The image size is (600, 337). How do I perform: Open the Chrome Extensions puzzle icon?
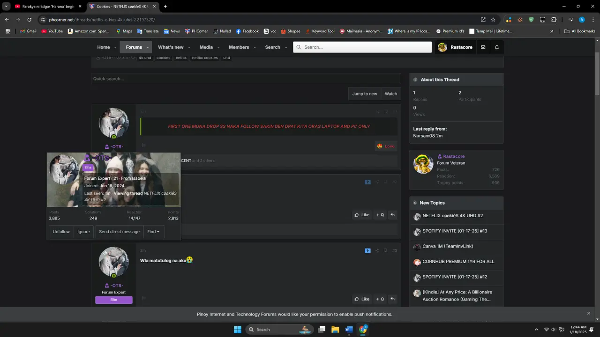pyautogui.click(x=554, y=20)
